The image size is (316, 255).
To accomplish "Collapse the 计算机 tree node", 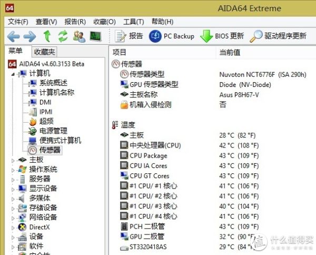I will click(13, 74).
